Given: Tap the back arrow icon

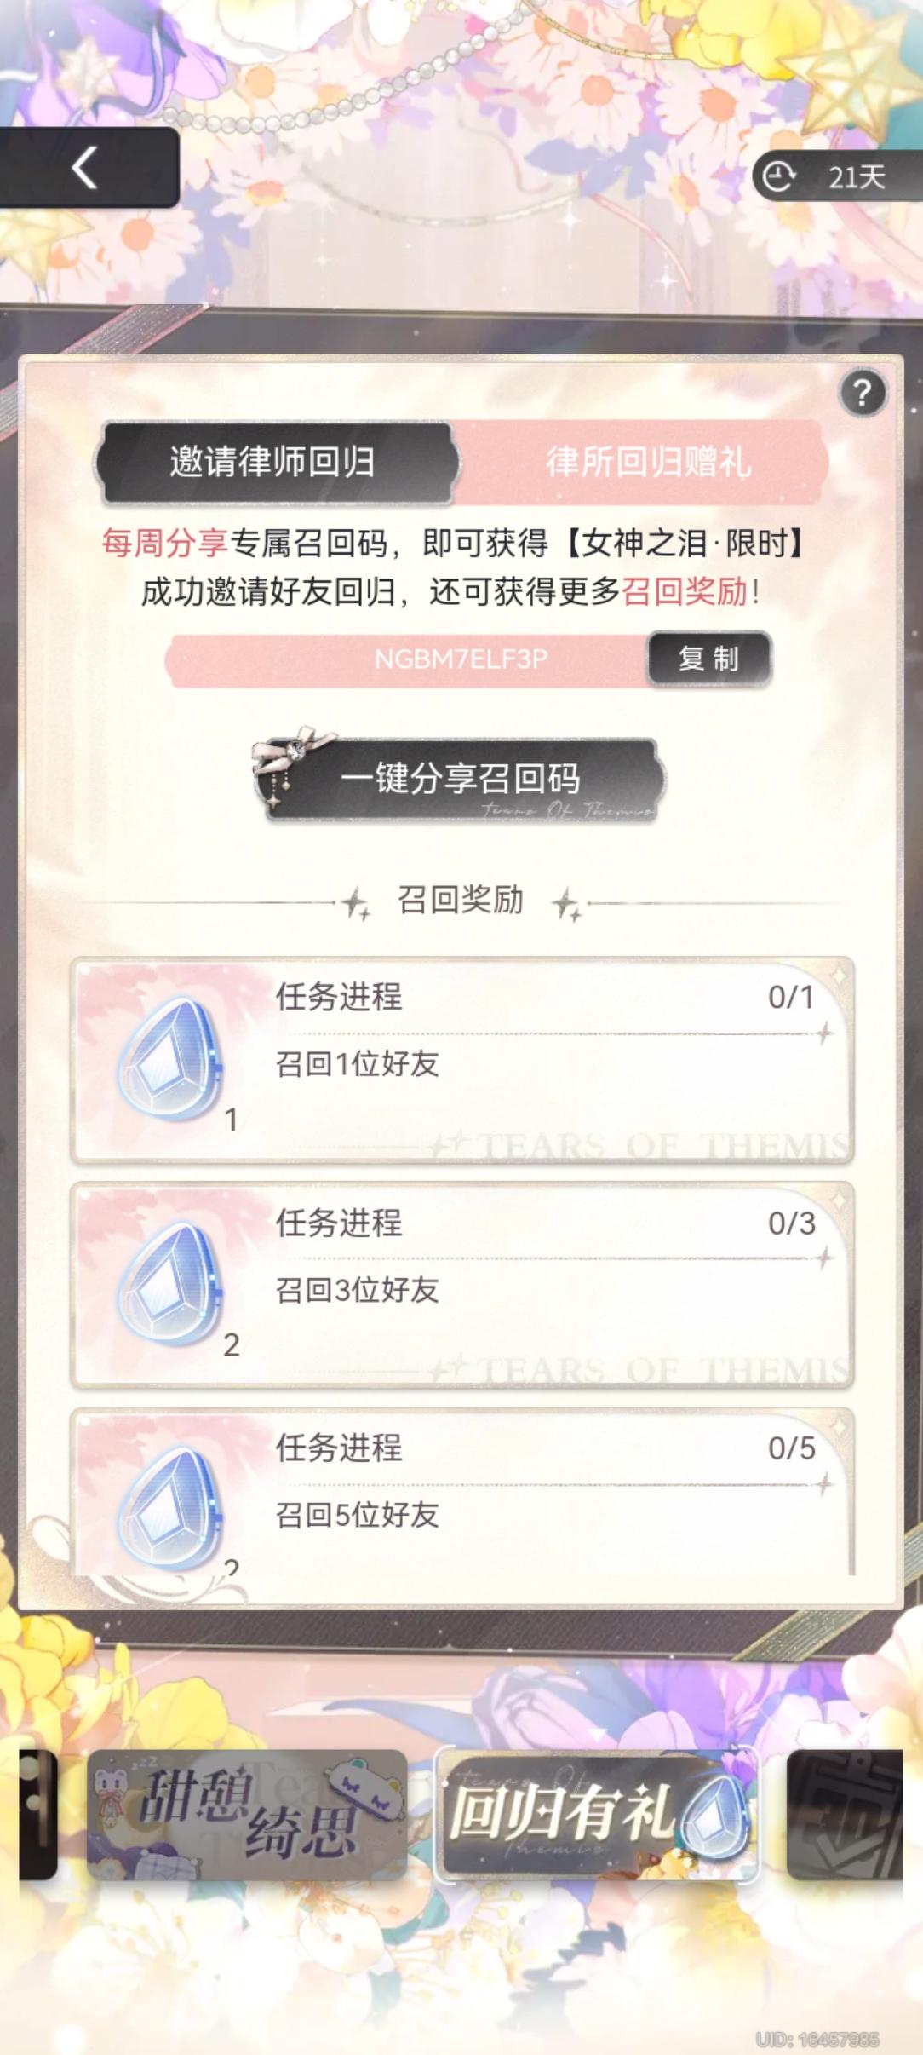Looking at the screenshot, I should coord(84,167).
